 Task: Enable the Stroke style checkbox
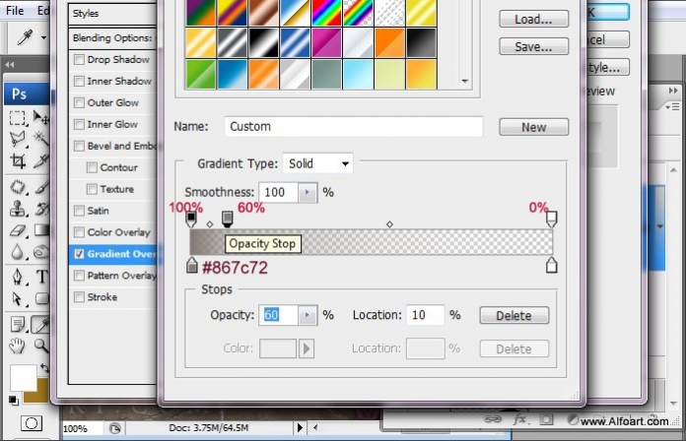click(x=79, y=297)
